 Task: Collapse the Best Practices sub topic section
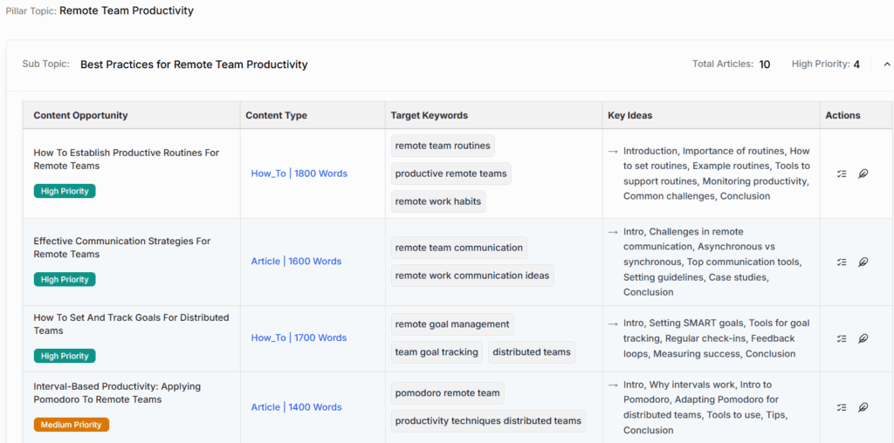click(887, 65)
